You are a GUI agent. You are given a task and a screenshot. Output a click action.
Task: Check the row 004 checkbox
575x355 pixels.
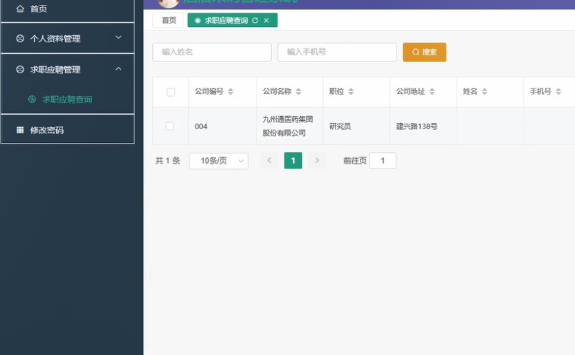[x=170, y=126]
